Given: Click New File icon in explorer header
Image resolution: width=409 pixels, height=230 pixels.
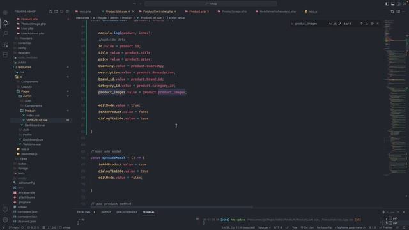Looking at the screenshot, I should coord(50,11).
